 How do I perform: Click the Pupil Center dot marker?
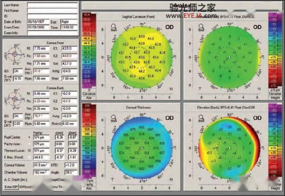(29, 137)
